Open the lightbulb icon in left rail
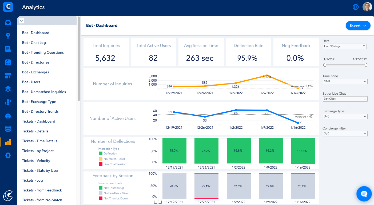 tap(8, 36)
